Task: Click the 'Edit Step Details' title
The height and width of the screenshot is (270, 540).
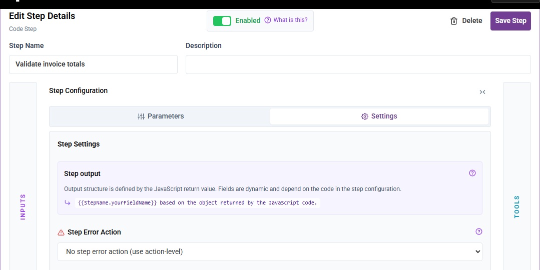Action: coord(42,16)
